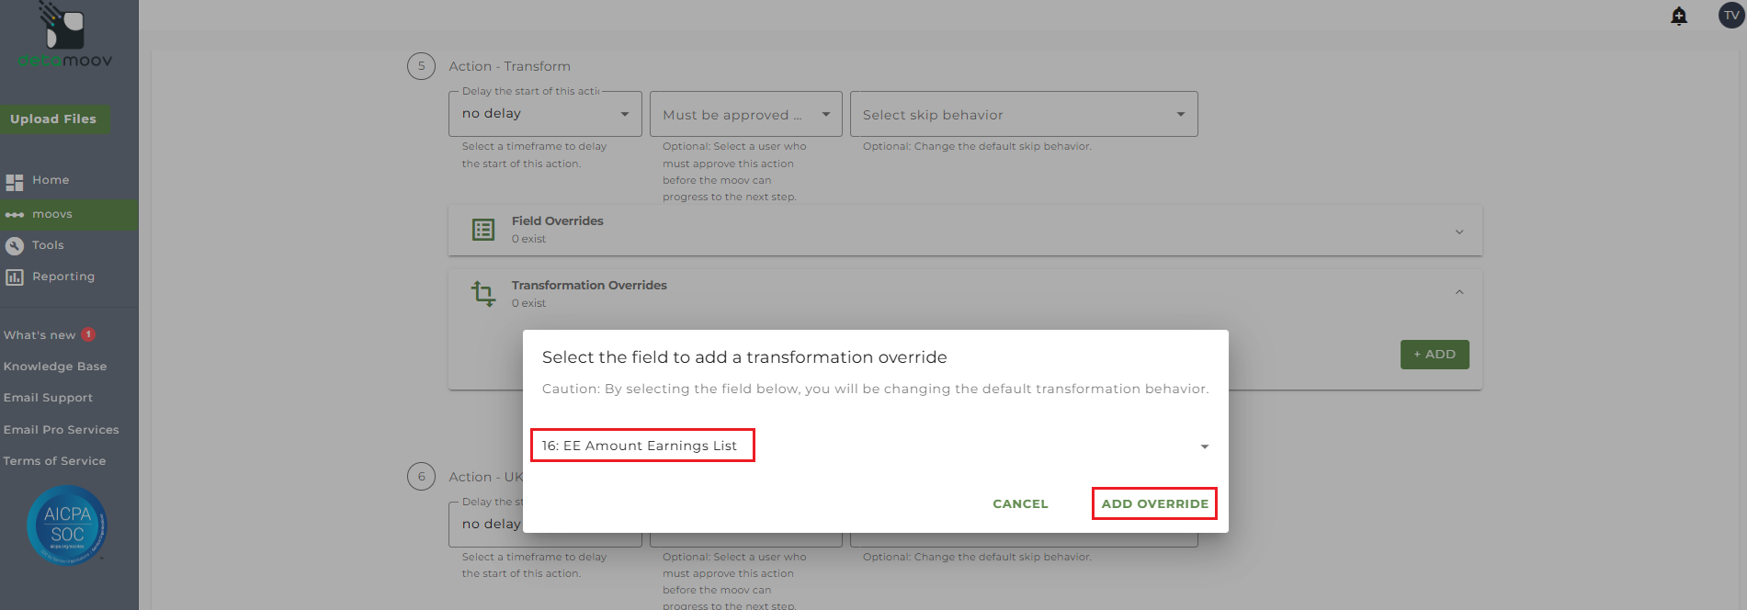Click CANCEL in the dialog
The width and height of the screenshot is (1747, 610).
[1020, 503]
